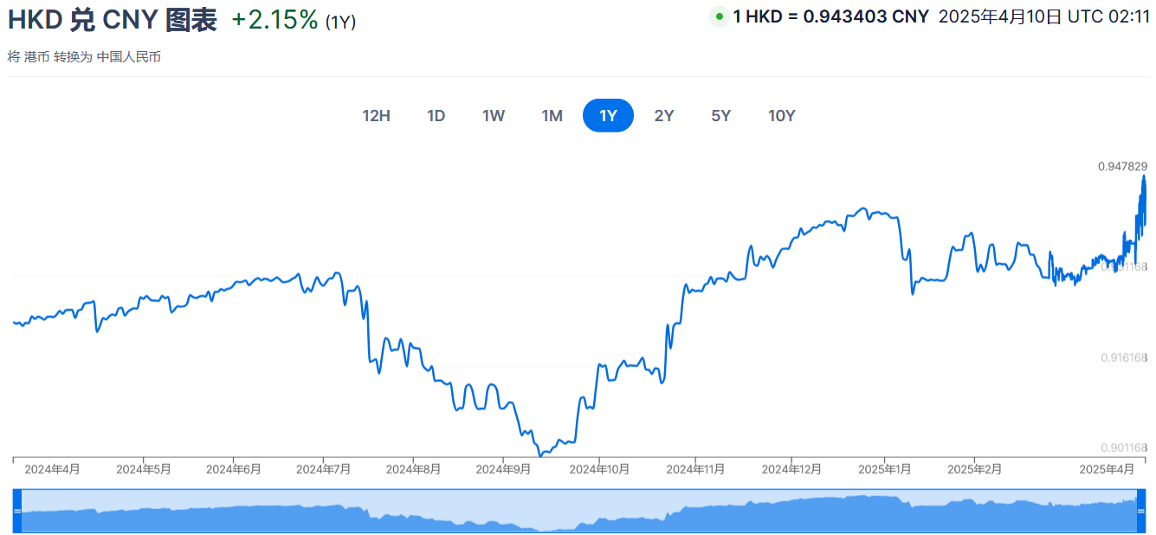Screen dimensions: 1156x535
Task: Click the navigator mini-chart overview area
Action: point(578,512)
